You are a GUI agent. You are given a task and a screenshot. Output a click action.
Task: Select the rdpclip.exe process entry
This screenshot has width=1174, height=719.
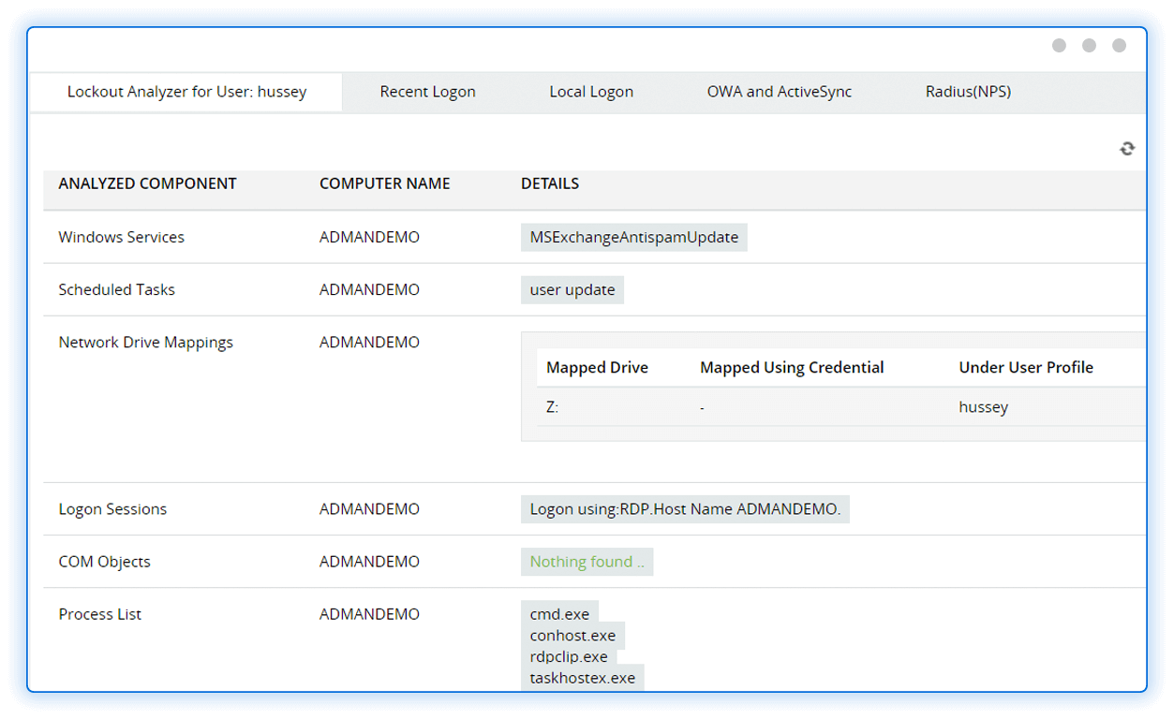(x=569, y=656)
